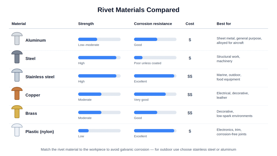
Task: Click the Corrosion resistance column header
Action: (153, 24)
